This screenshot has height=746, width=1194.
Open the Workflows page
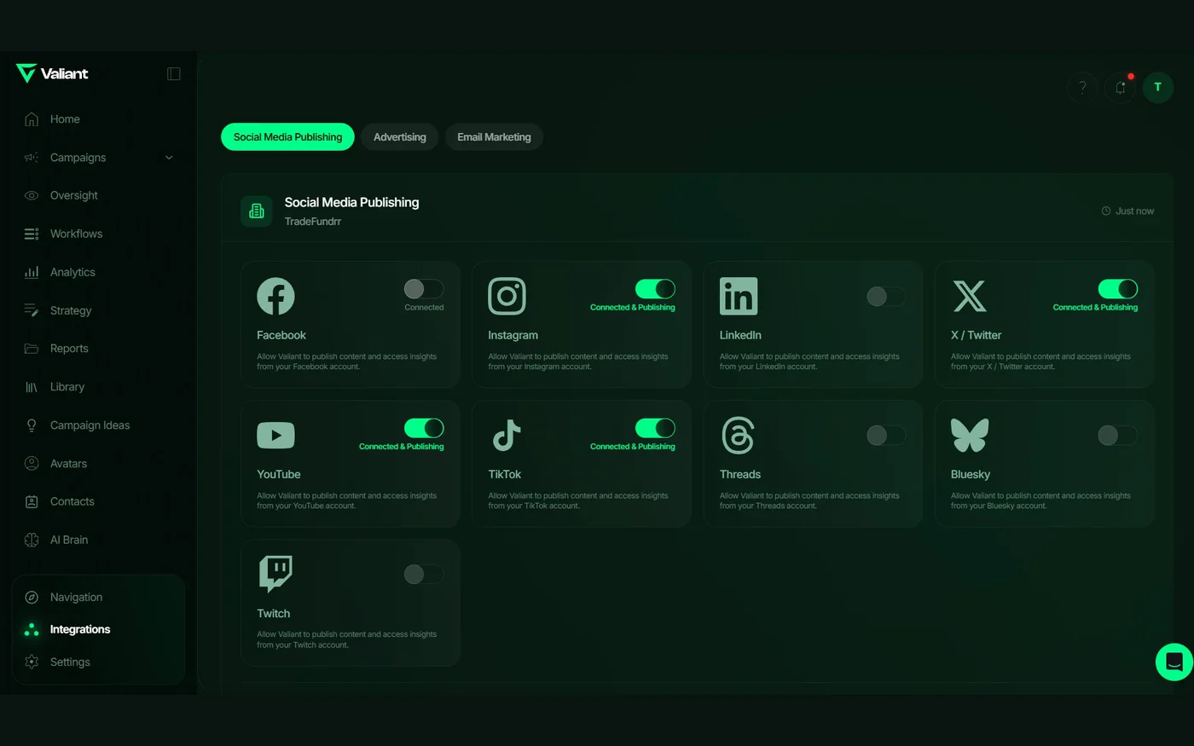point(76,234)
